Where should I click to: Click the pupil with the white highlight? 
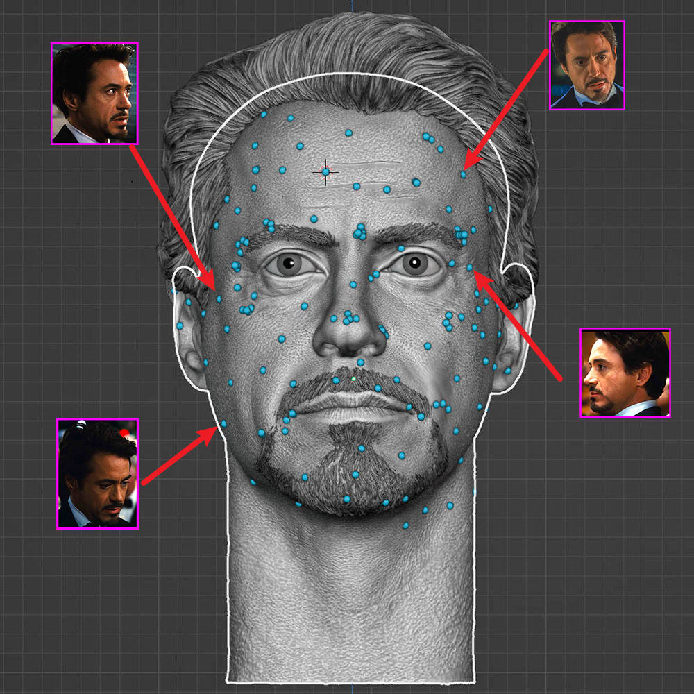pyautogui.click(x=414, y=264)
